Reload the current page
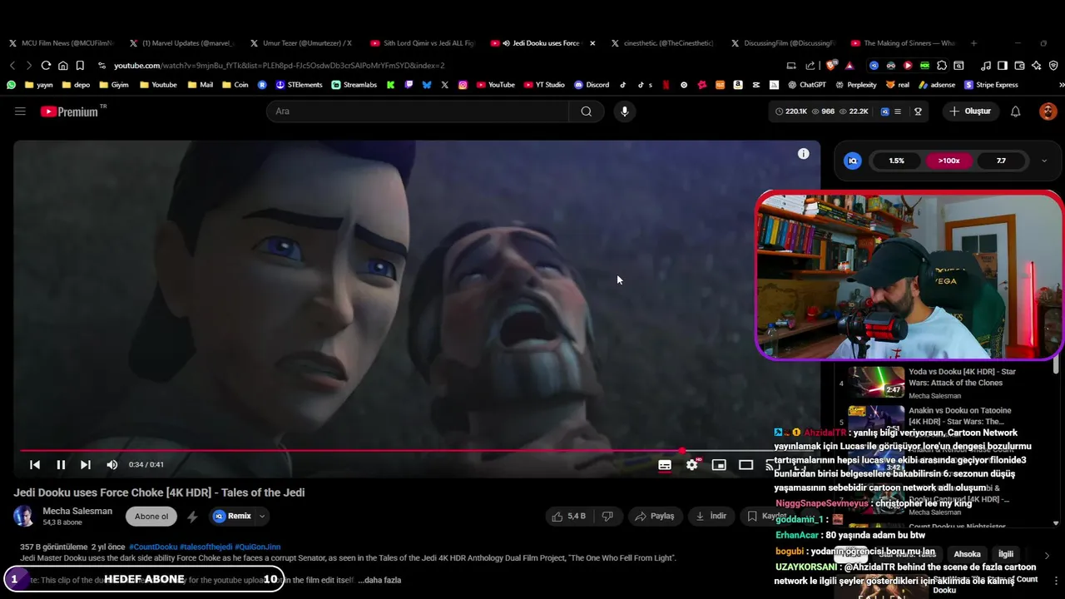 46,66
